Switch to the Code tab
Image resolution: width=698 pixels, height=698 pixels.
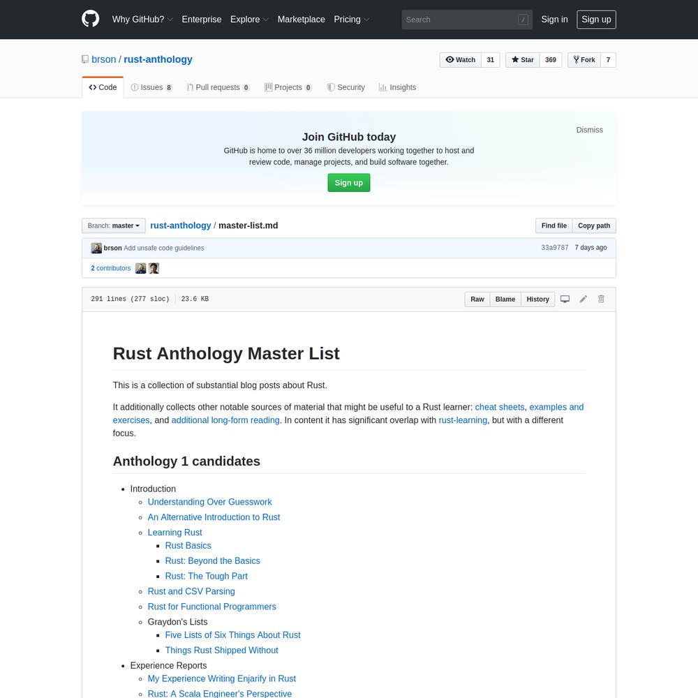point(103,87)
